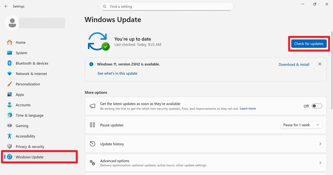Click the Privacy & security shield icon
Screen dimensions: 333x175
click(x=9, y=146)
